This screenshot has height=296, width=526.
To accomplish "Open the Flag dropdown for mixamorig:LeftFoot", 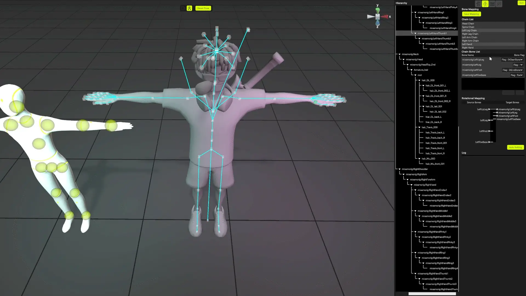I will [x=512, y=70].
